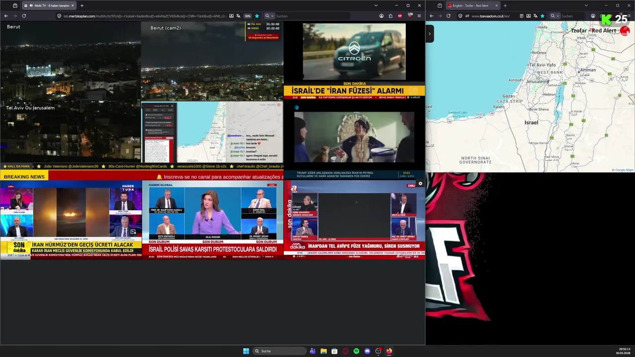This screenshot has width=635, height=357.
Task: Select the Beirut (cam2) stream
Action: point(212,61)
